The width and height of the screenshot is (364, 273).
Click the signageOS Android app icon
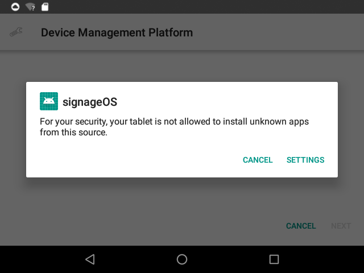coord(49,101)
